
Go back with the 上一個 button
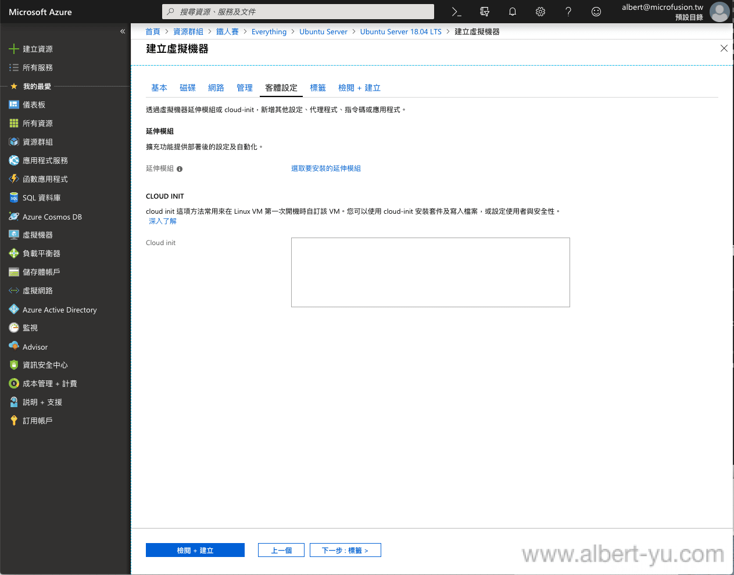pyautogui.click(x=281, y=550)
